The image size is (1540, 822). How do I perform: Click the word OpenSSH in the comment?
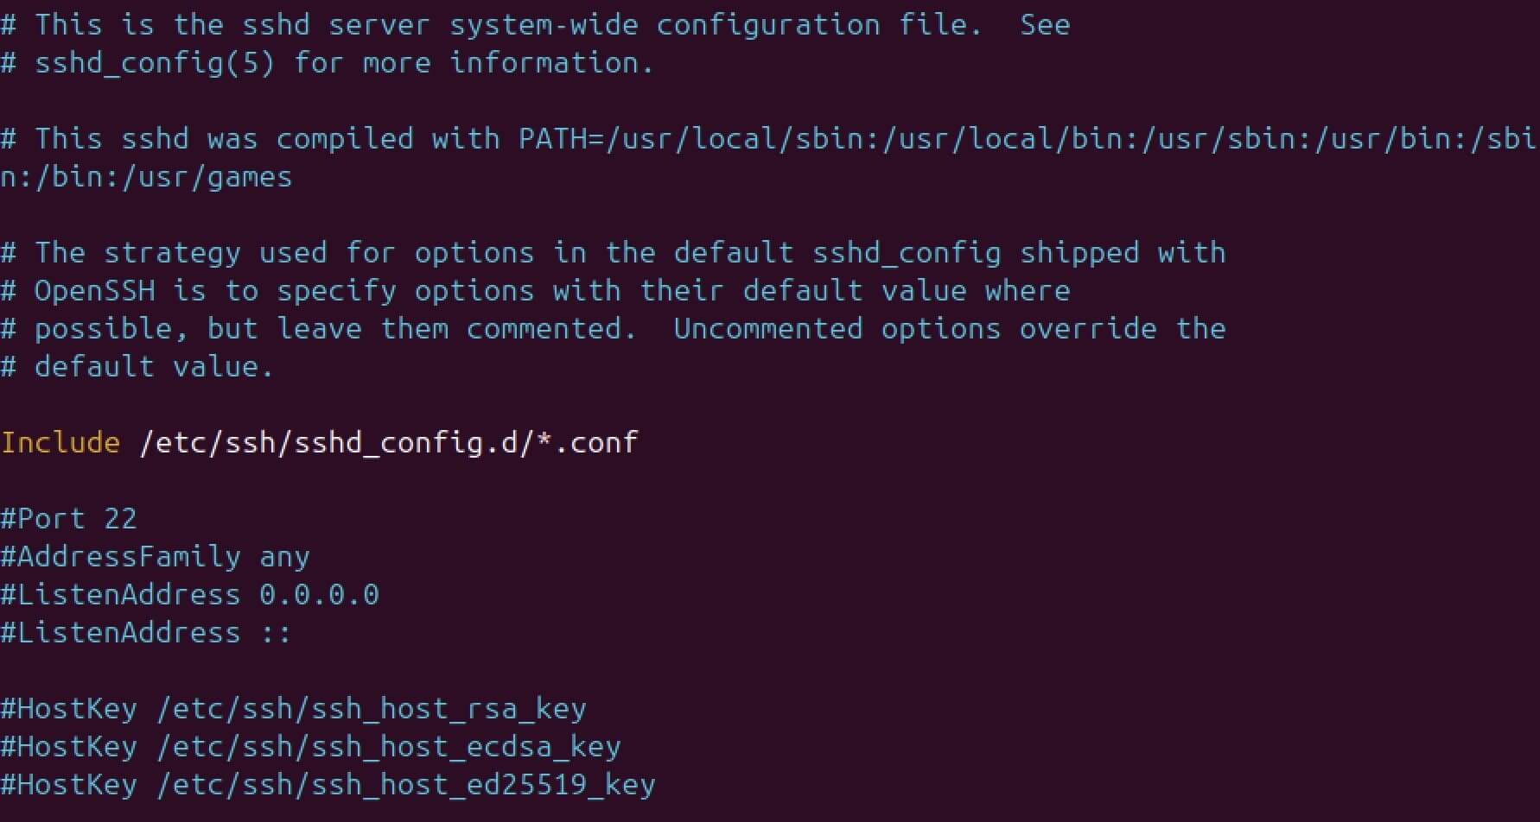(95, 291)
